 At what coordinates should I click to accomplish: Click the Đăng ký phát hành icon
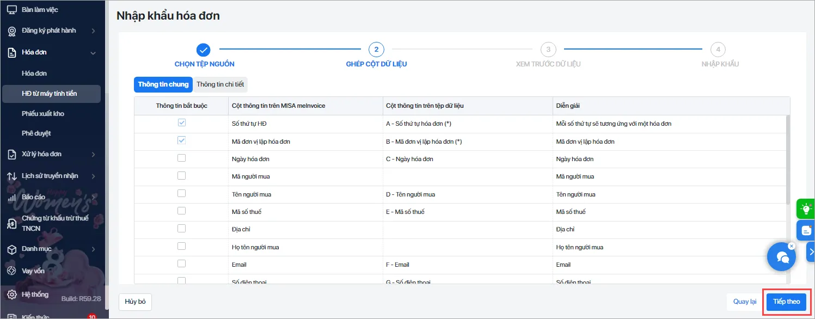(x=11, y=31)
